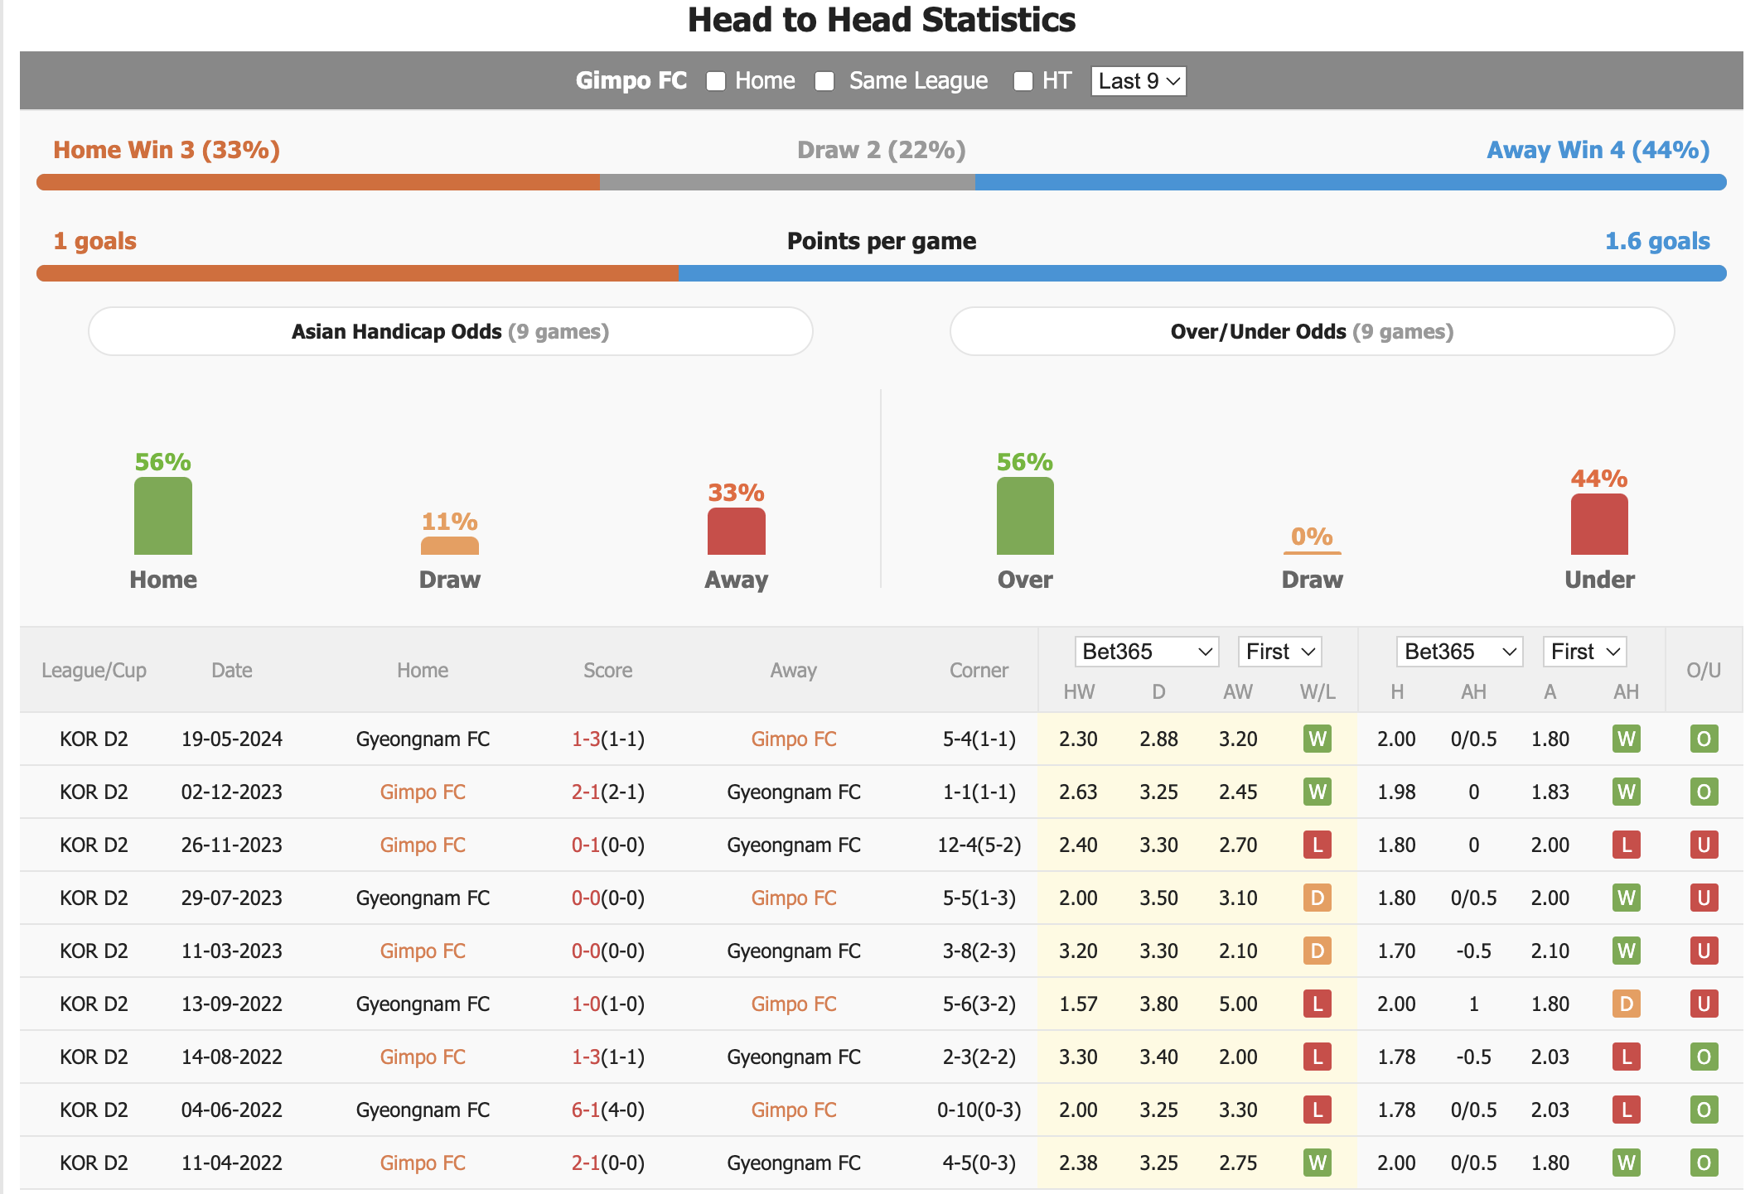The width and height of the screenshot is (1760, 1194).
Task: Click KOR D2 league on 13-09-2022 row
Action: pos(94,1004)
